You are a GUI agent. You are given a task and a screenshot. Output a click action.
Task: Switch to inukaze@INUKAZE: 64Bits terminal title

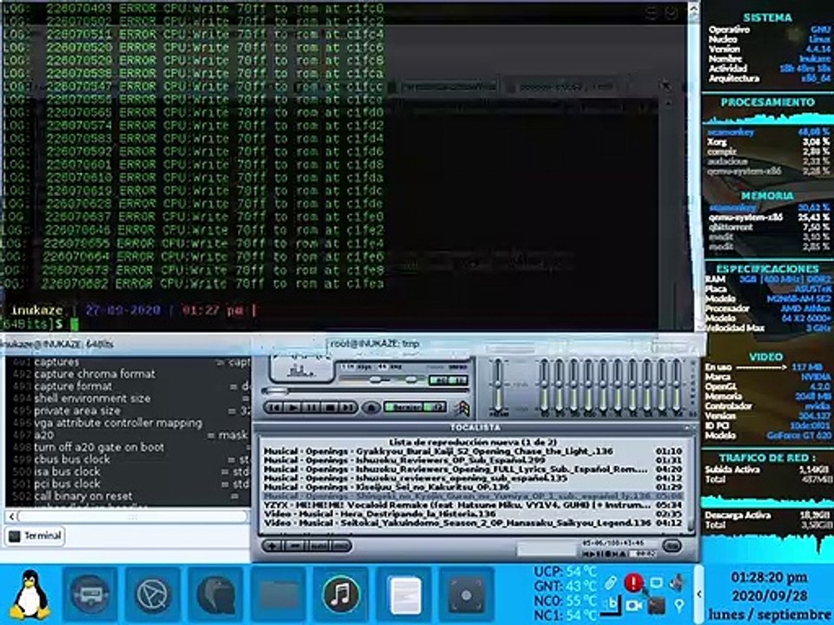(57, 345)
